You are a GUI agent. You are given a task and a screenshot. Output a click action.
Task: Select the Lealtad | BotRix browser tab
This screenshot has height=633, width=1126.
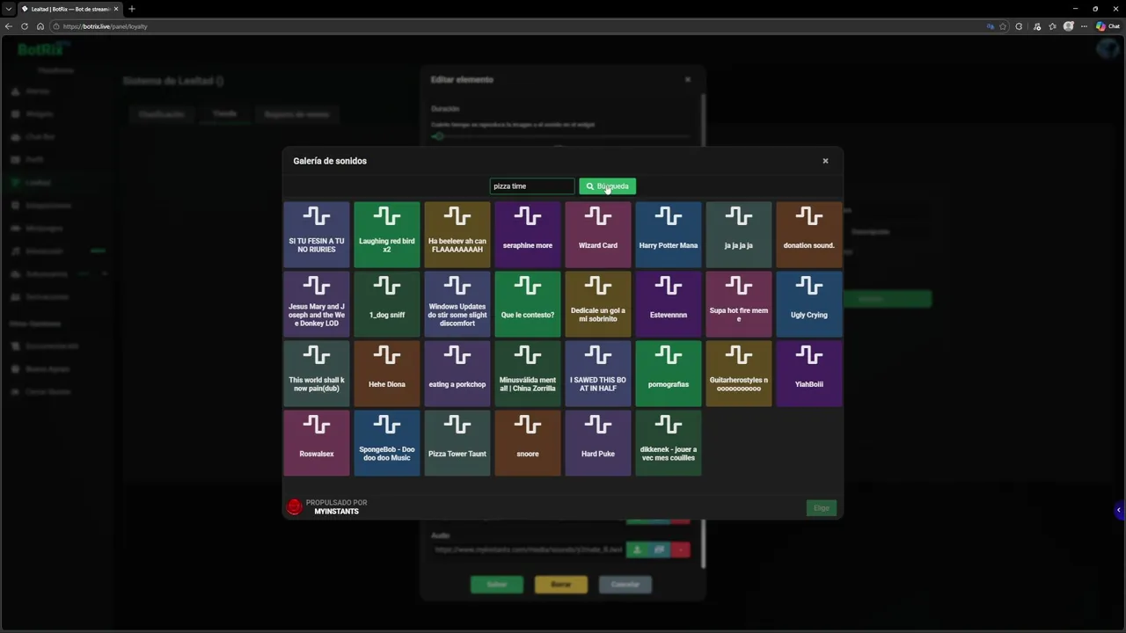click(x=70, y=9)
